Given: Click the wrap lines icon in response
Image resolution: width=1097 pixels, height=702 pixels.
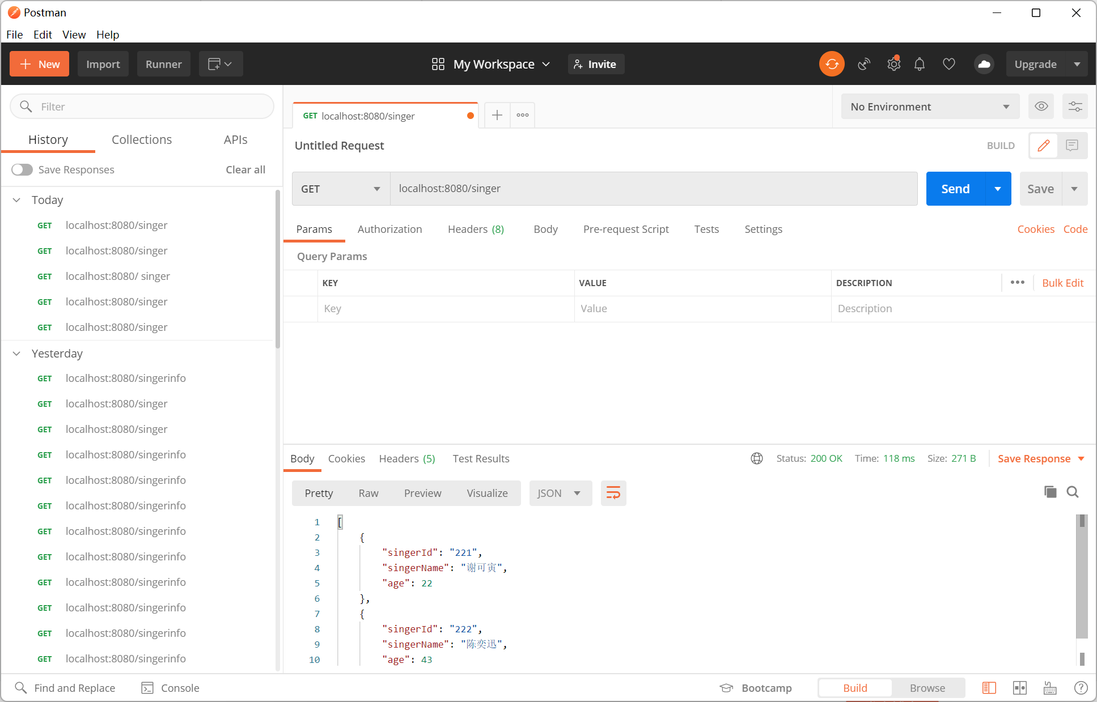Looking at the screenshot, I should (613, 493).
